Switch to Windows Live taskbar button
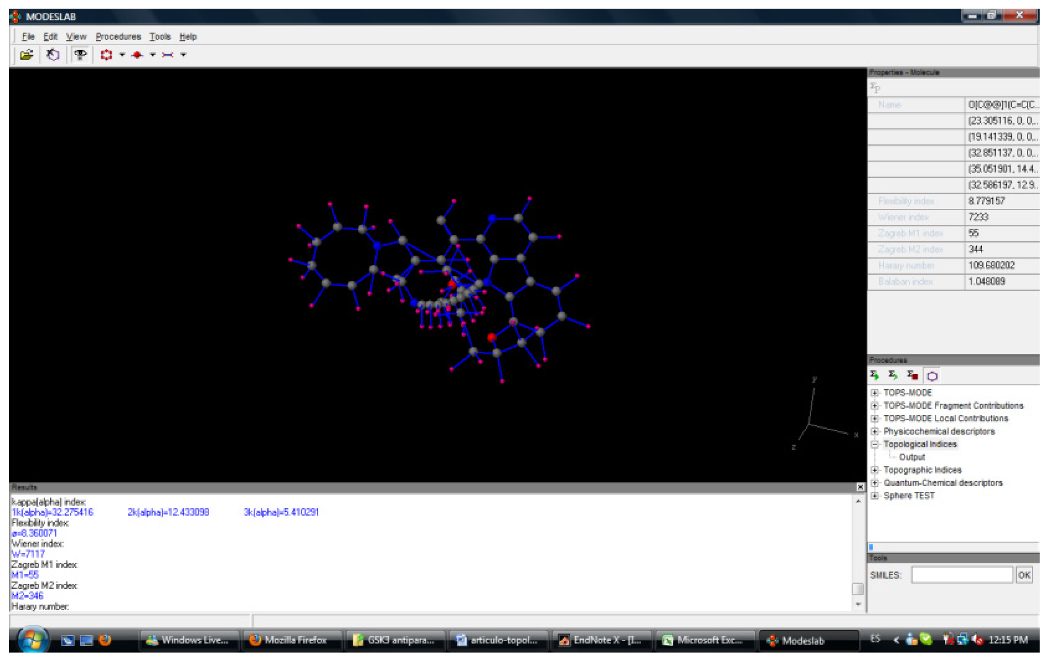Viewport: 1046px width, 658px height. tap(189, 640)
